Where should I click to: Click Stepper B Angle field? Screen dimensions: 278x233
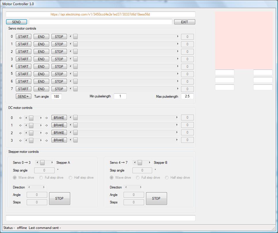coord(134,195)
